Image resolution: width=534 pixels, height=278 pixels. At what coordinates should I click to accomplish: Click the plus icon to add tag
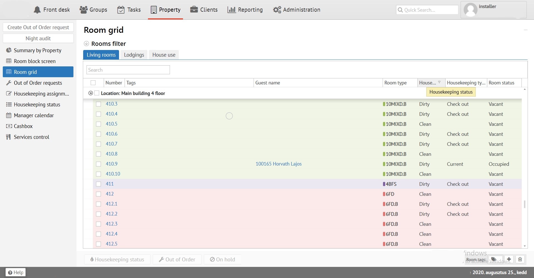pos(509,259)
